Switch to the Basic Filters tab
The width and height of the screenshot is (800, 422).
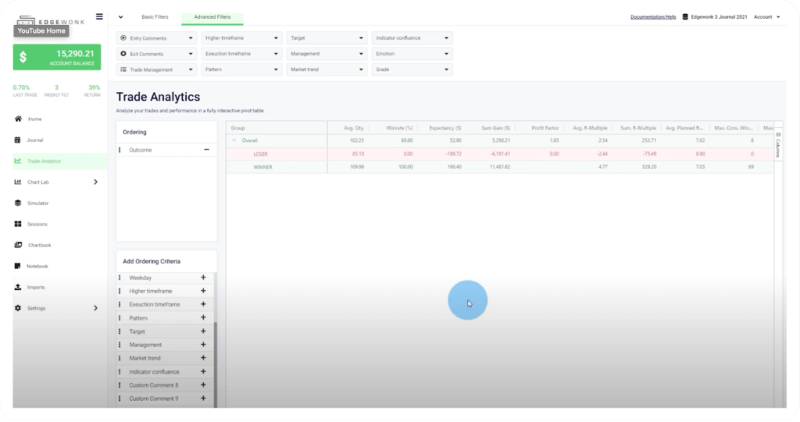155,16
